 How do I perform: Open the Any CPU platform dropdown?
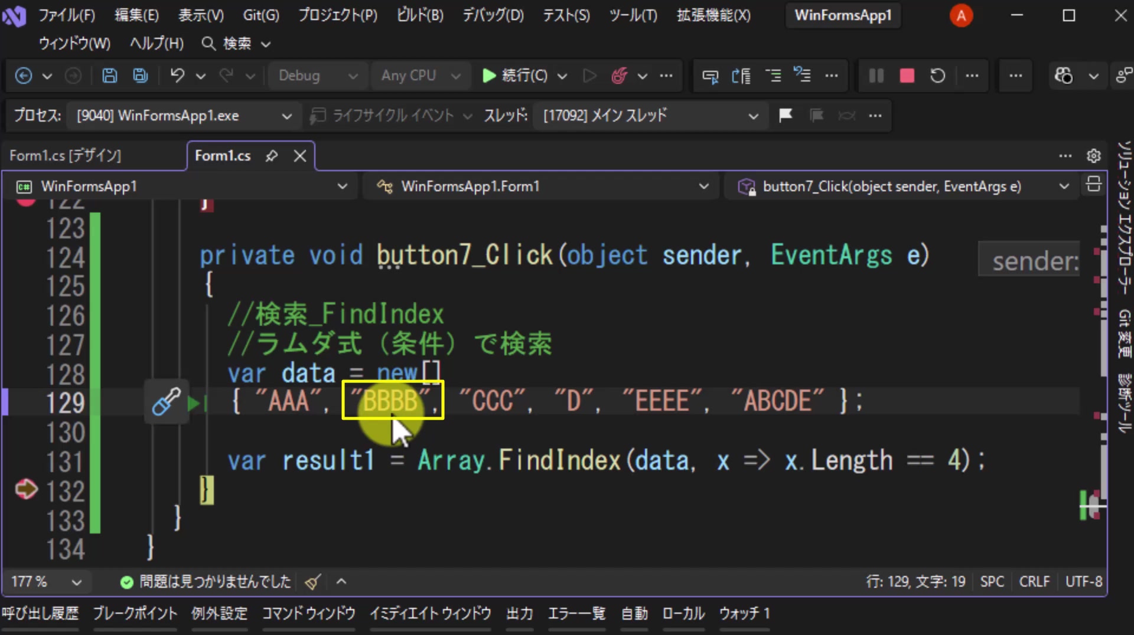click(x=420, y=76)
